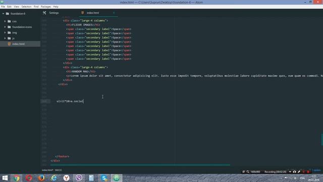Open the recorder dropdown arrow
Viewport: 323px width, 182px height.
[290, 172]
